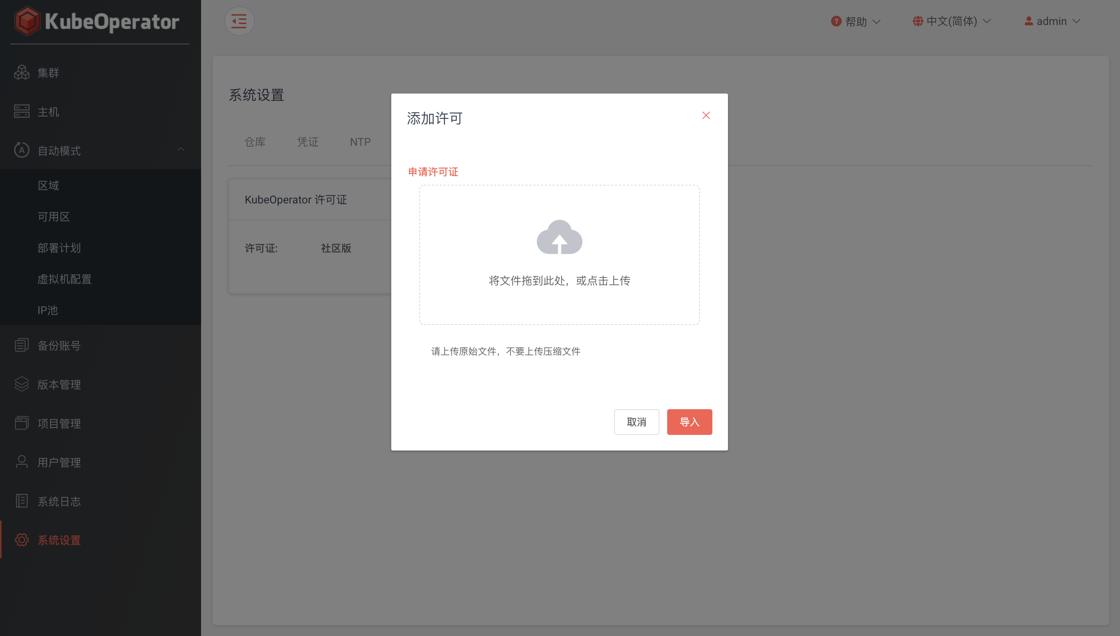The width and height of the screenshot is (1120, 636).
Task: Click the 请上传原始文件，不要上传压缩文件 hint
Action: [506, 351]
